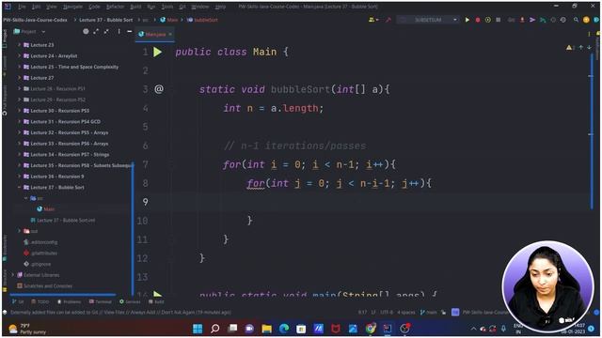This screenshot has height=338, width=602.
Task: Click the warnings indicator in editor corner
Action: [x=569, y=48]
